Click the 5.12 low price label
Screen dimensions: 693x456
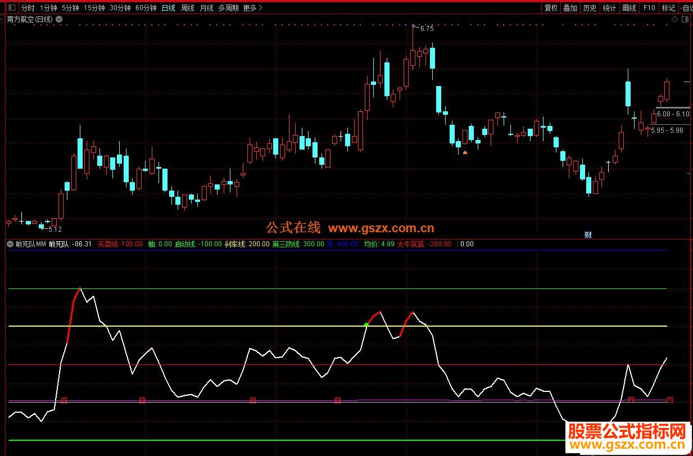point(55,229)
